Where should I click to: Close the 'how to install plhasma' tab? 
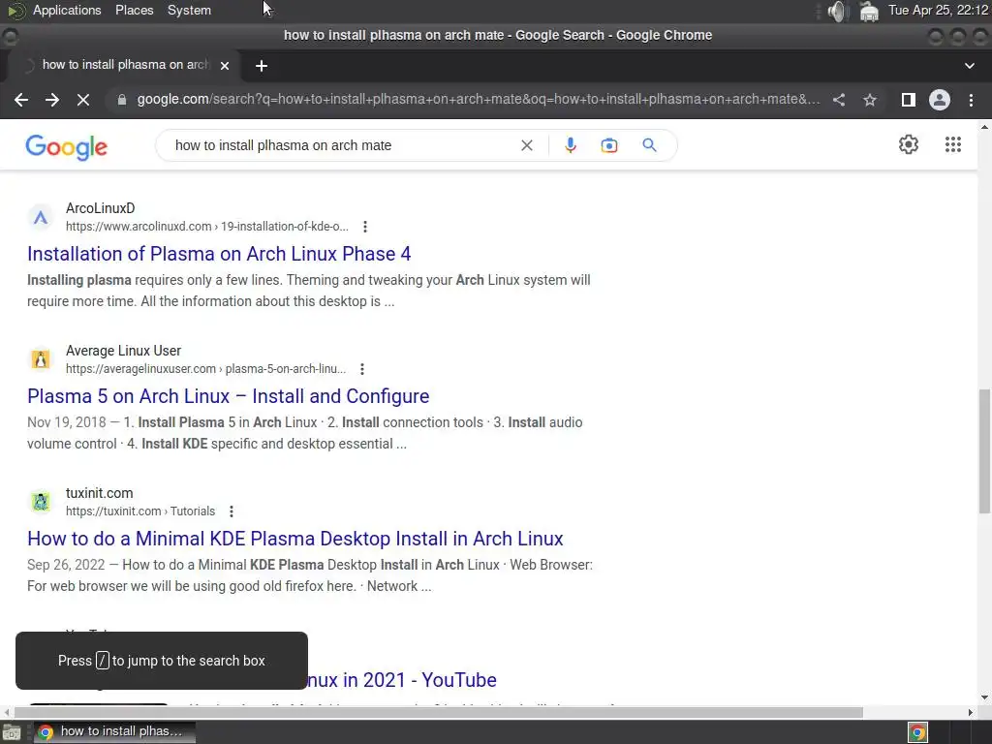[225, 65]
